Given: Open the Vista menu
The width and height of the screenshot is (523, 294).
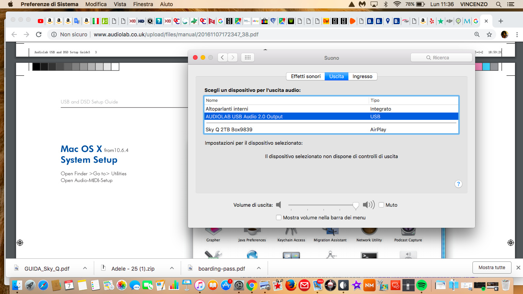Looking at the screenshot, I should point(120,4).
